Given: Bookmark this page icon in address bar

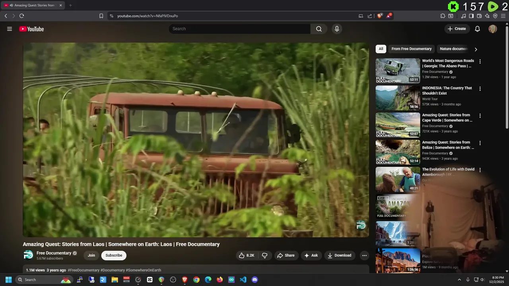Looking at the screenshot, I should [x=101, y=16].
